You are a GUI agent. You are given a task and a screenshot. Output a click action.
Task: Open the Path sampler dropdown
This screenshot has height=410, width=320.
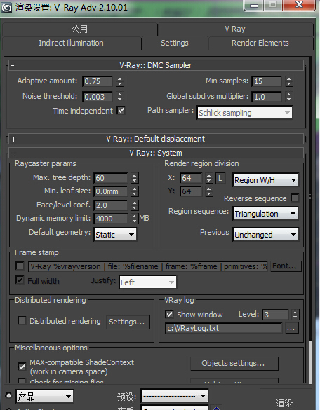(x=245, y=113)
